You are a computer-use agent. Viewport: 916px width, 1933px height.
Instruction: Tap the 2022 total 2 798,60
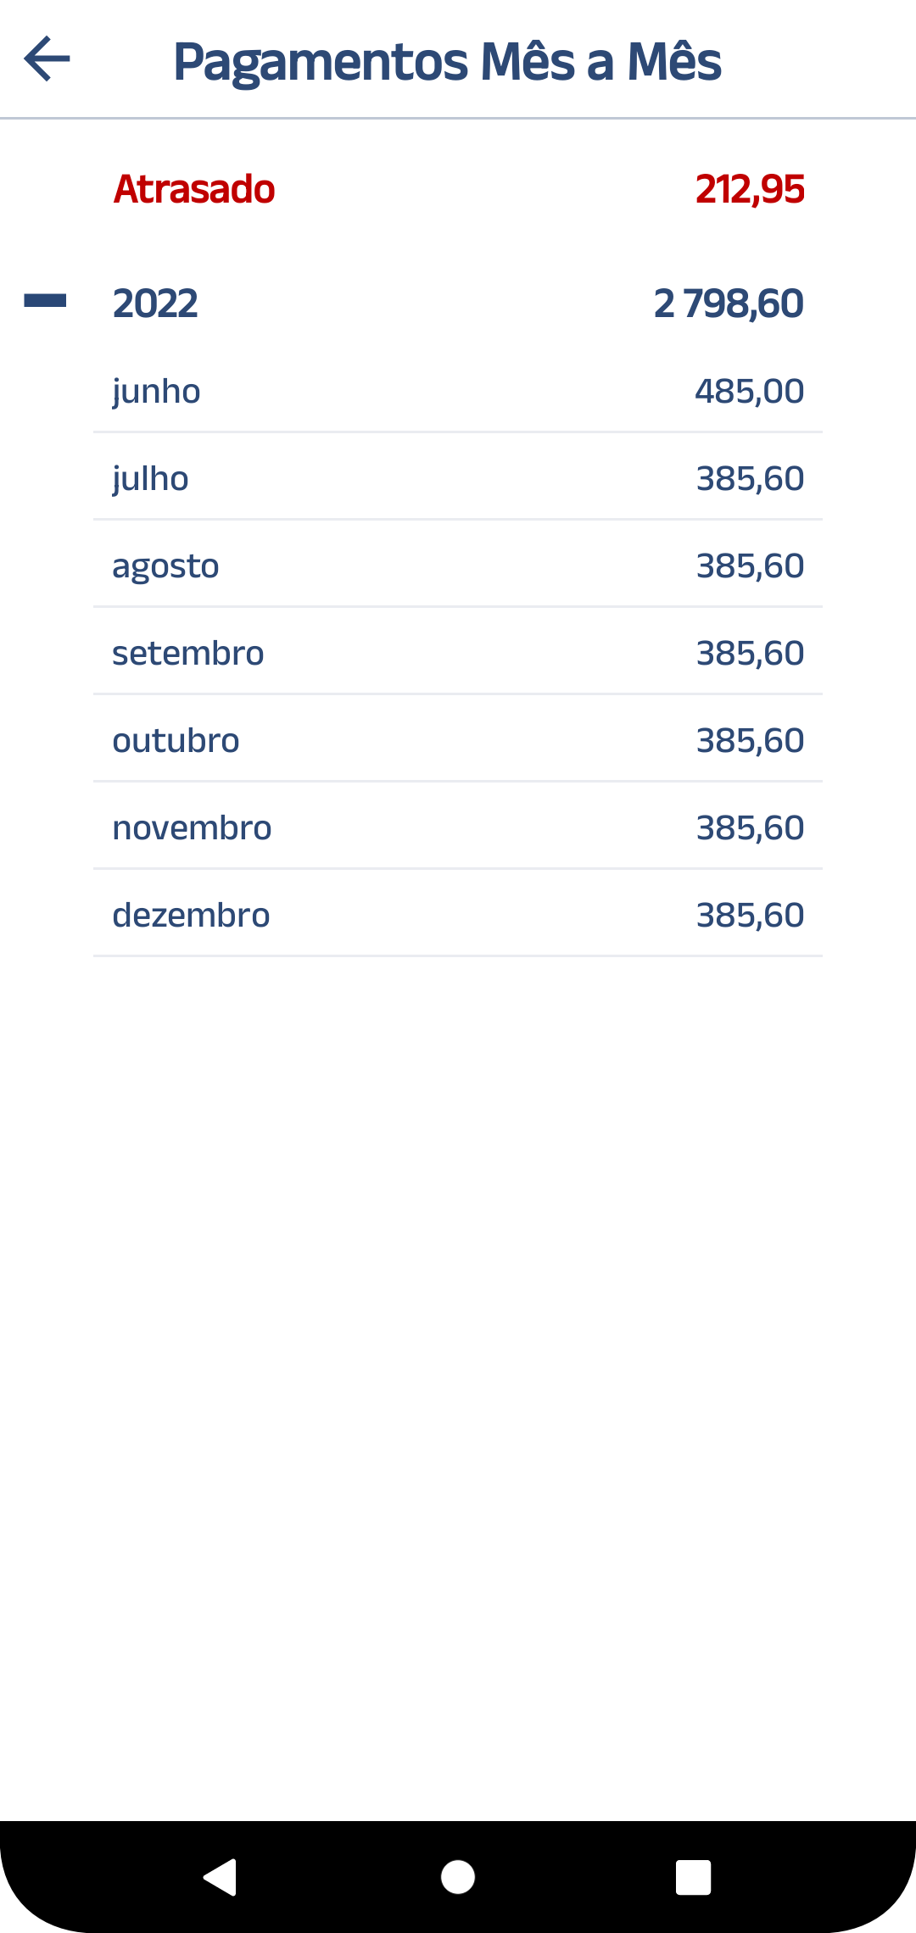click(x=729, y=304)
